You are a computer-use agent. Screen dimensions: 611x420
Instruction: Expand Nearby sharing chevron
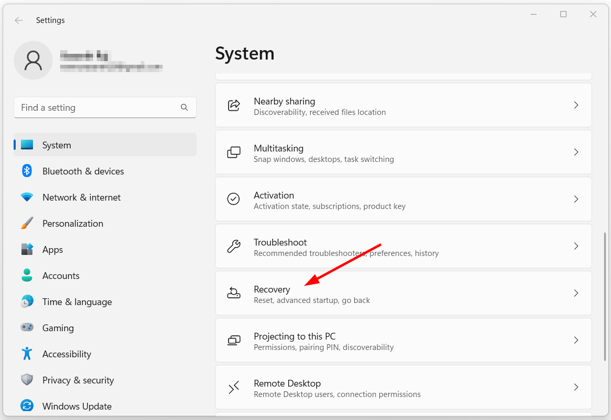click(x=576, y=105)
